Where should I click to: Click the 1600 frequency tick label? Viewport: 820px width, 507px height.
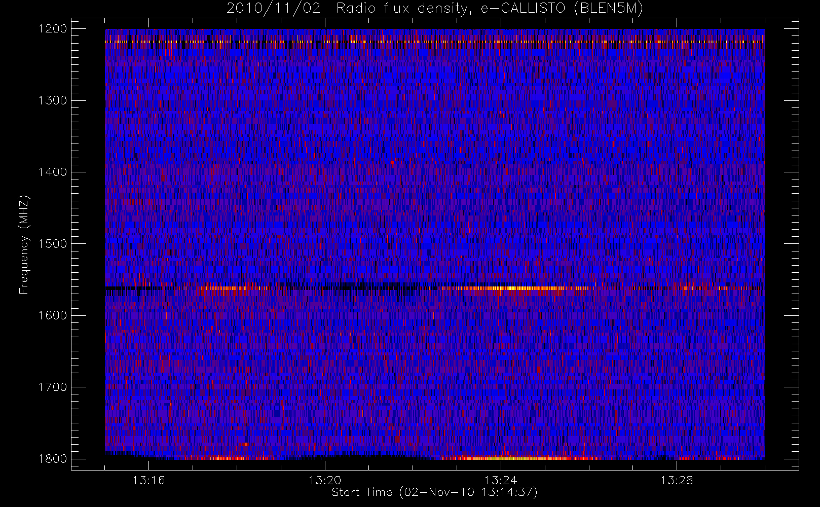coord(53,315)
